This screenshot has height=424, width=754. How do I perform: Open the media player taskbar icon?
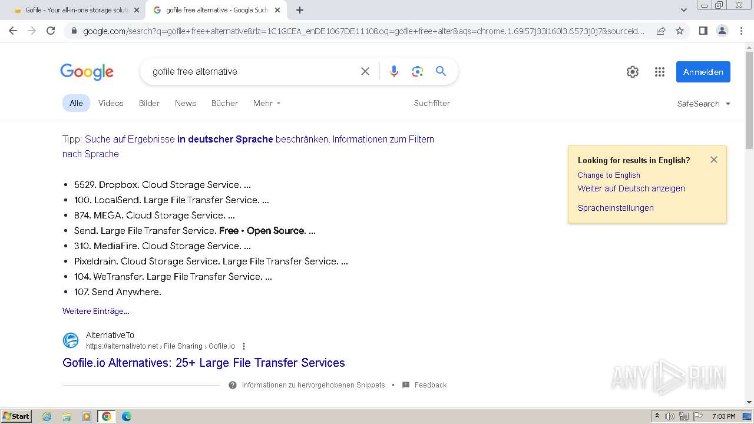[87, 416]
